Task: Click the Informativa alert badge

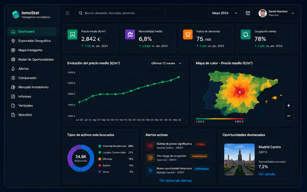Action: point(202,169)
